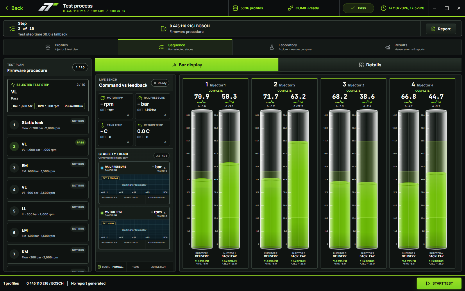Open the Laboratory tab
The image size is (465, 291).
pos(289,47)
